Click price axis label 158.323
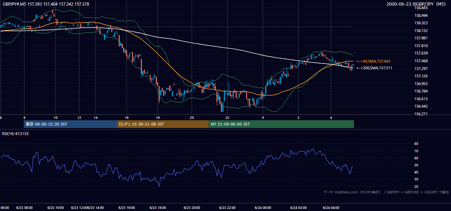Viewport: 451px width, 211px height. (x=421, y=23)
